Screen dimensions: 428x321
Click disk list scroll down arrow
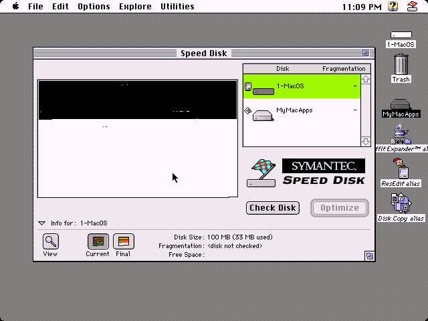point(366,141)
